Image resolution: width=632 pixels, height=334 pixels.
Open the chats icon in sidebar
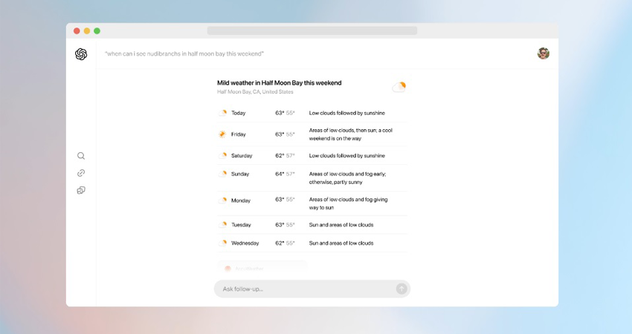click(x=81, y=190)
